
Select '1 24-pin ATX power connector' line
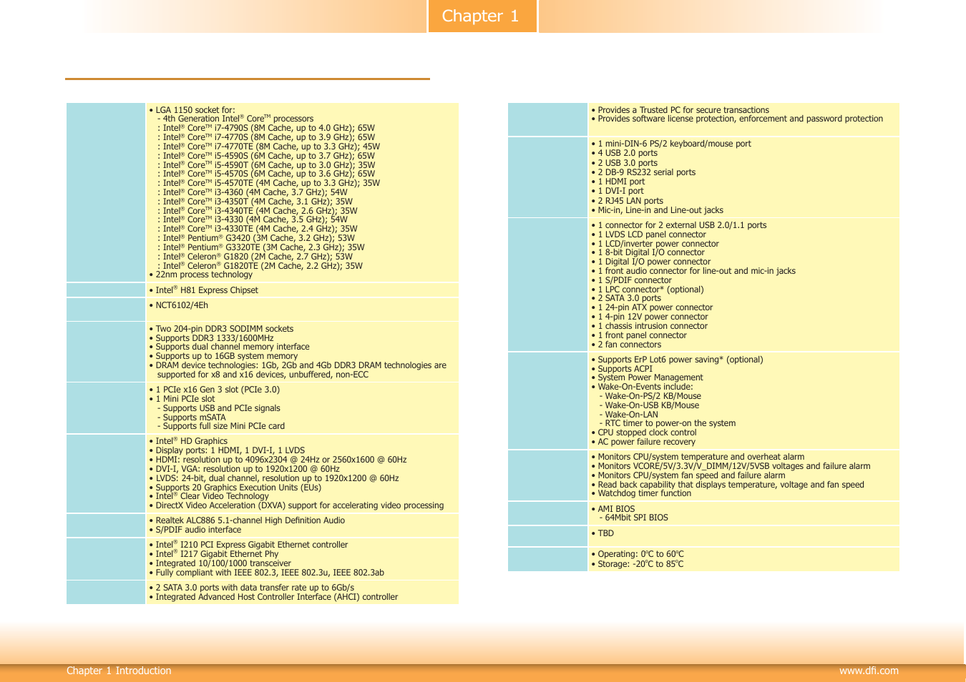pyautogui.click(x=652, y=307)
